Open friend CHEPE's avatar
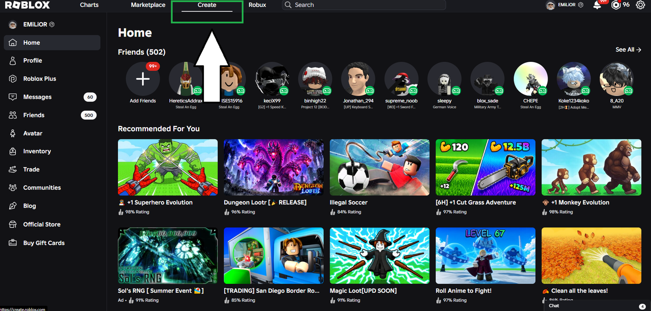Image resolution: width=651 pixels, height=311 pixels. pos(531,79)
